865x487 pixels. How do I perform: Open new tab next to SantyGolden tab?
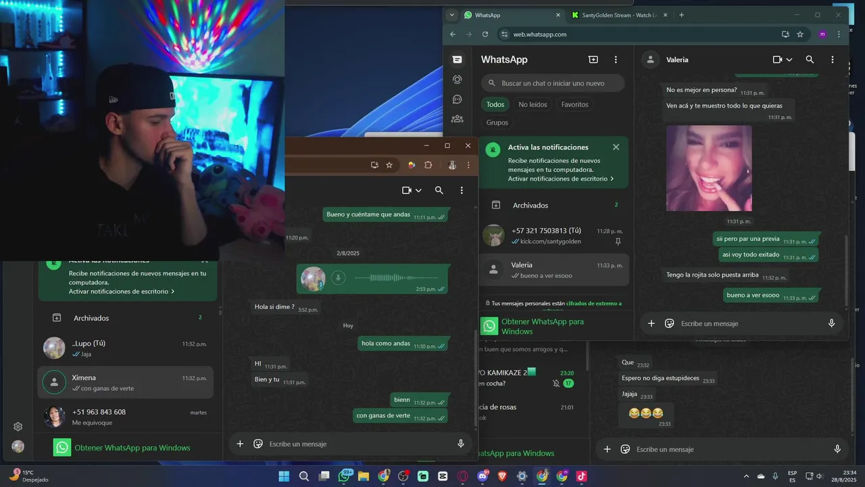click(x=681, y=15)
